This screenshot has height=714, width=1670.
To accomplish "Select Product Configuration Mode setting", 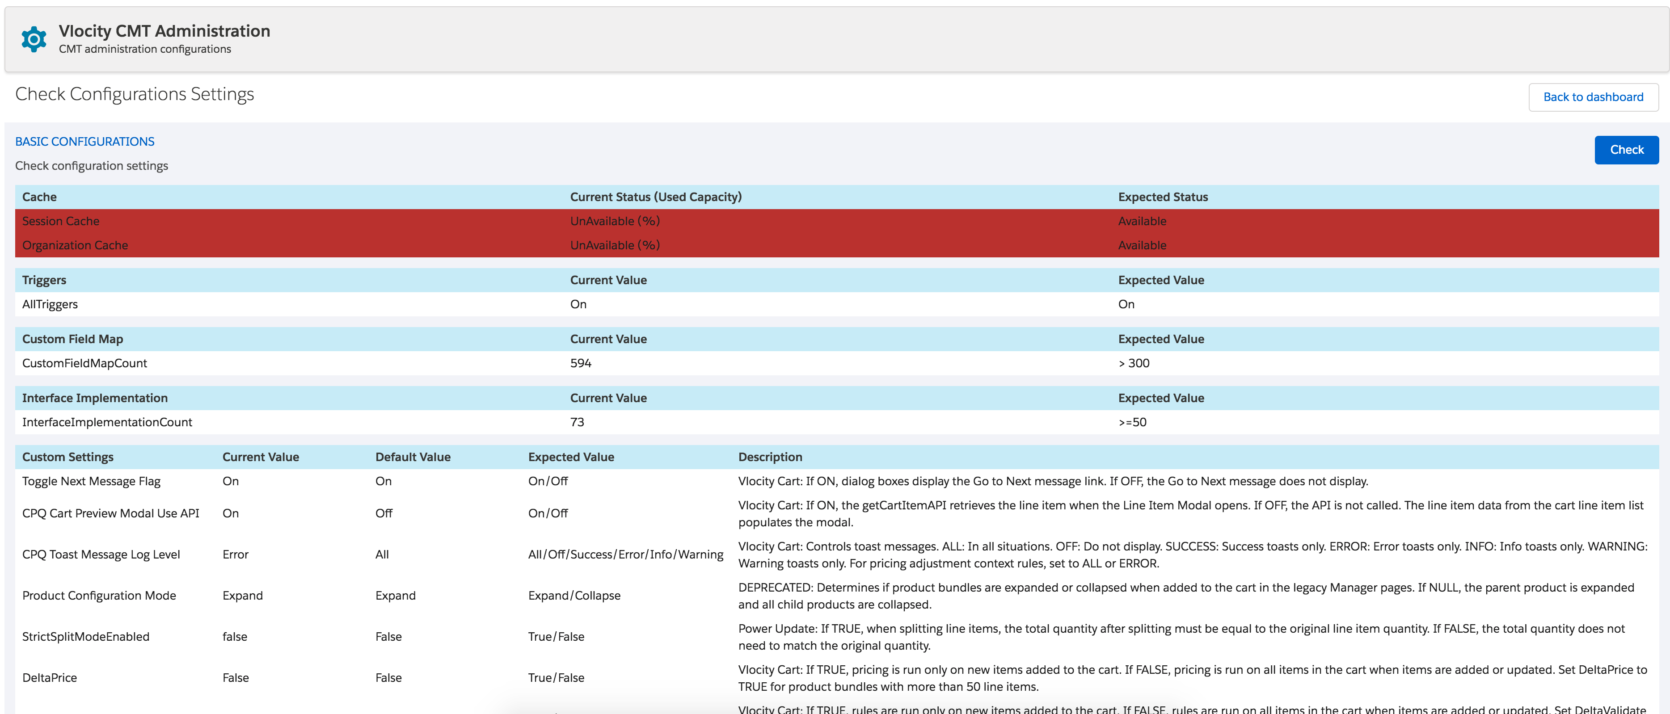I will coord(99,596).
